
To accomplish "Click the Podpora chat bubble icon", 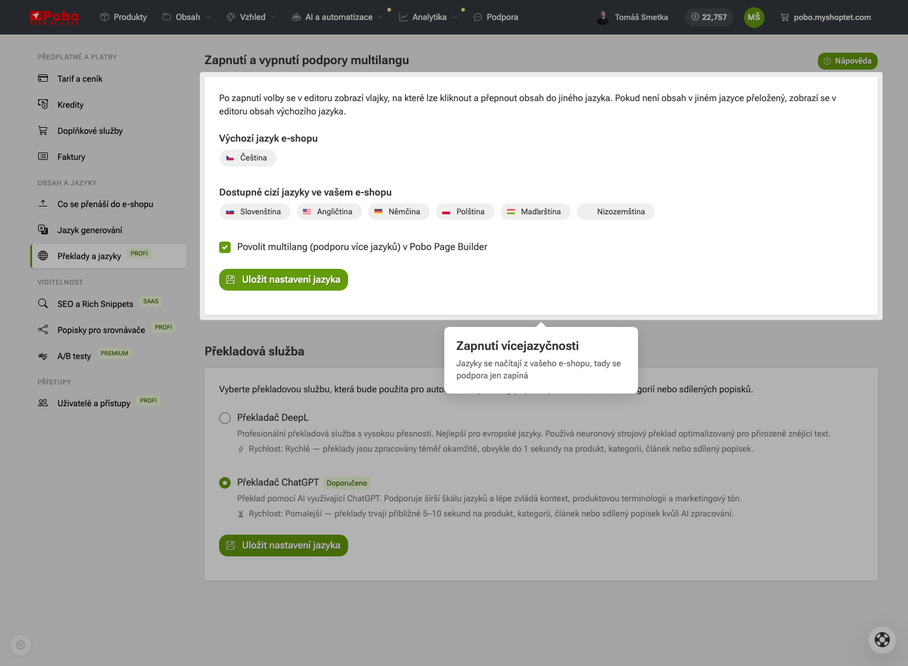I will click(478, 17).
